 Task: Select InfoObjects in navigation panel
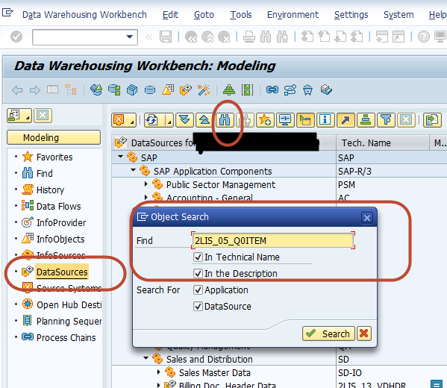click(x=60, y=240)
